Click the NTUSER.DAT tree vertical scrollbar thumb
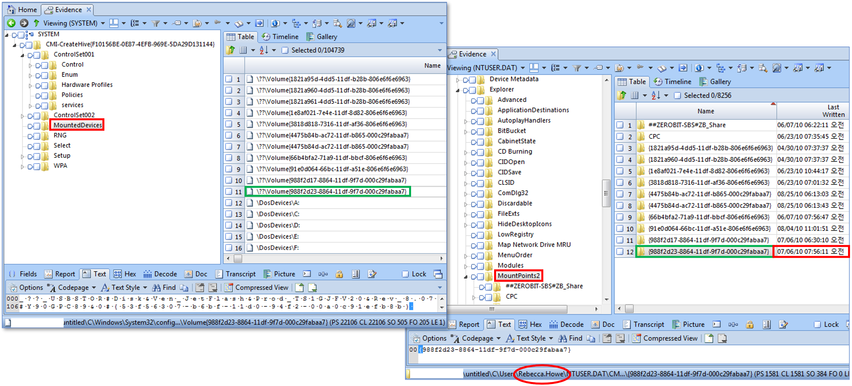This screenshot has height=386, width=852. pyautogui.click(x=606, y=194)
